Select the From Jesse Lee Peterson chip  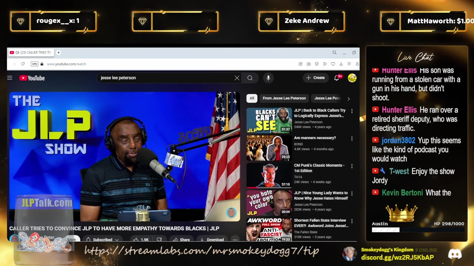point(284,98)
